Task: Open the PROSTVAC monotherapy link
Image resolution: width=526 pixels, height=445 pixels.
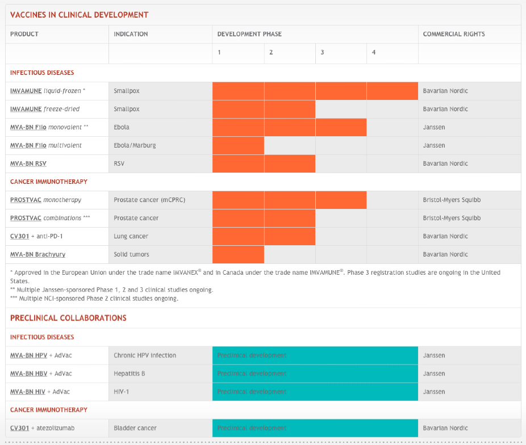Action: (x=26, y=200)
